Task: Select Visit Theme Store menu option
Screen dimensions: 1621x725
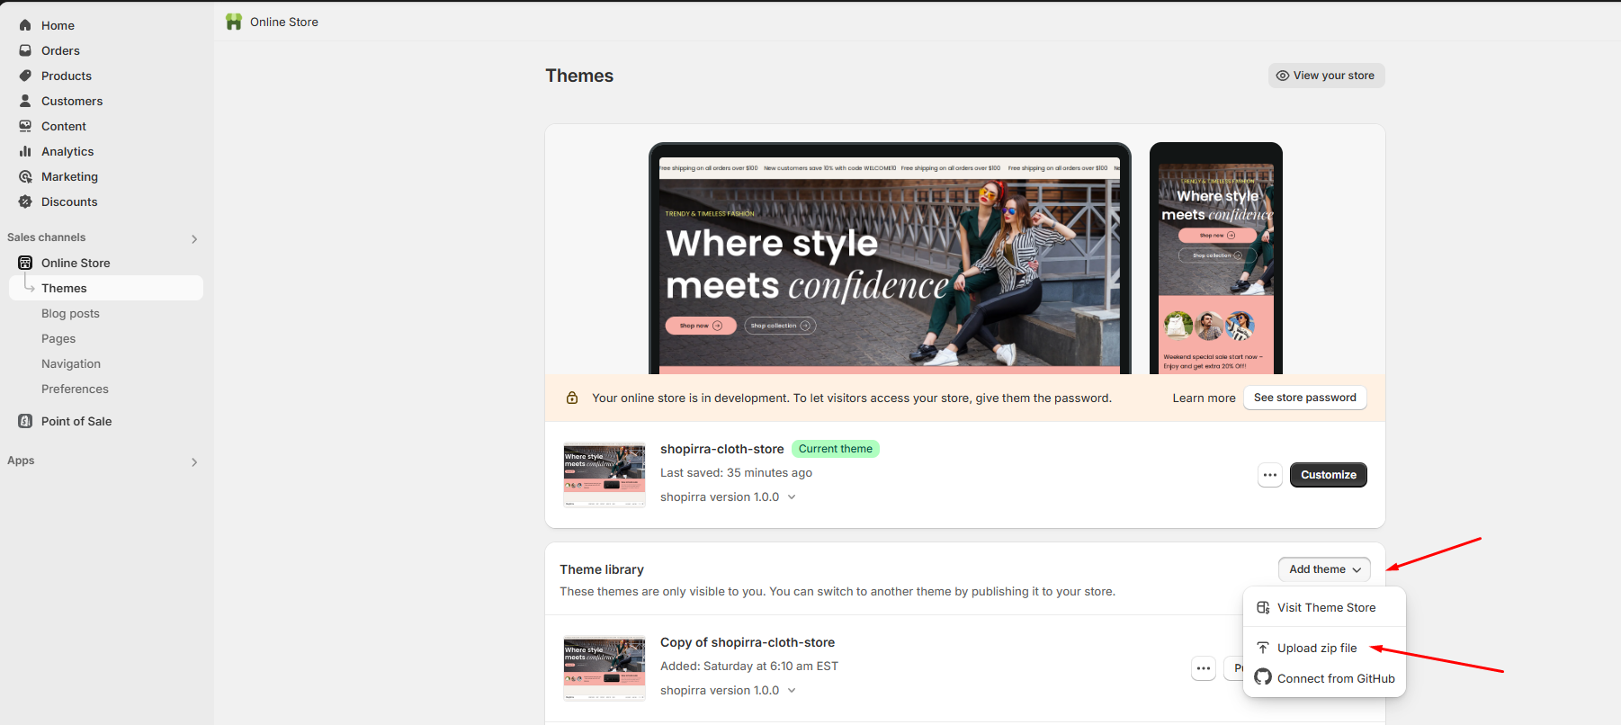Action: (x=1324, y=607)
